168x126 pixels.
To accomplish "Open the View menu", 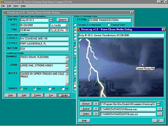I will tap(16, 6).
